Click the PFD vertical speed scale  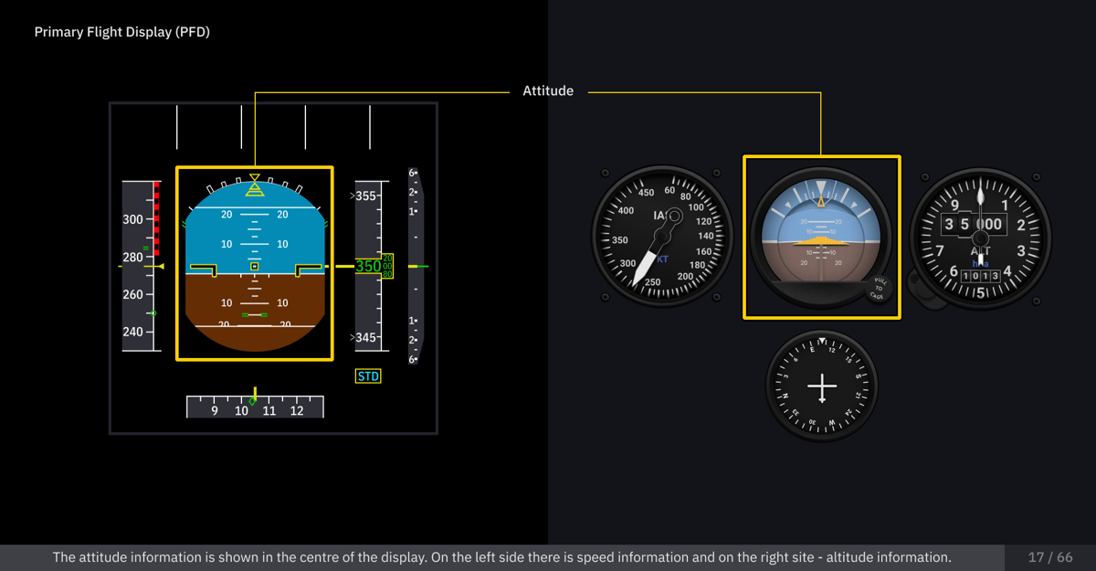(416, 267)
